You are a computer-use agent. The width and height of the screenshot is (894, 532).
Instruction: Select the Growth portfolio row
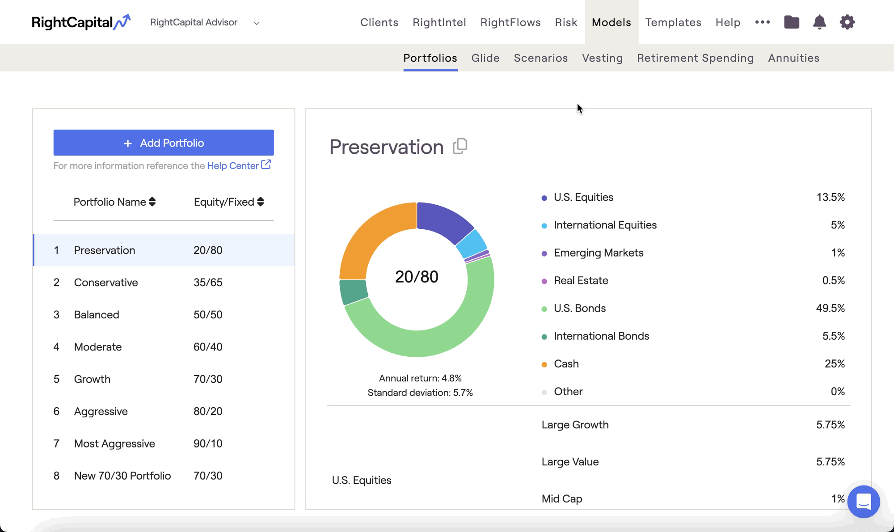(164, 379)
